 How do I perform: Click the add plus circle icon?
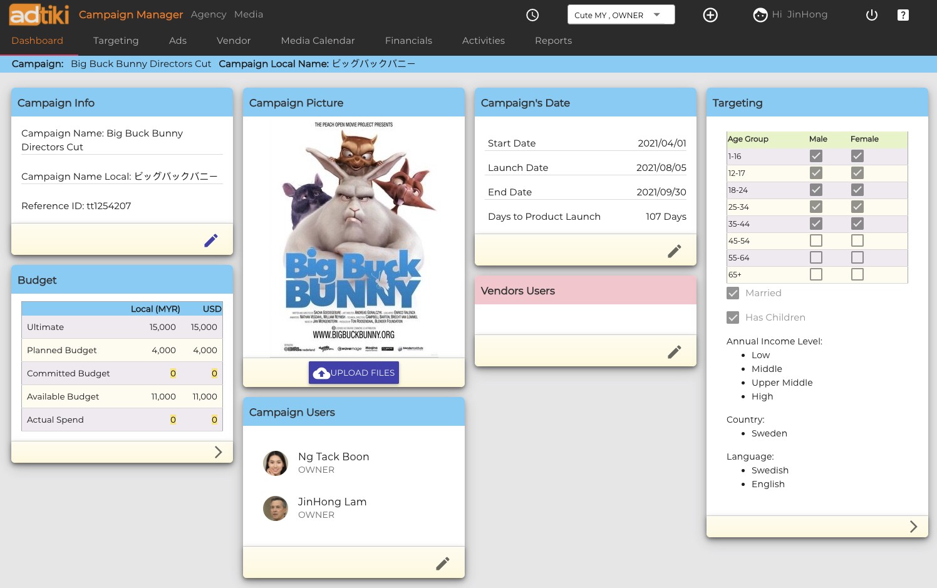tap(710, 15)
